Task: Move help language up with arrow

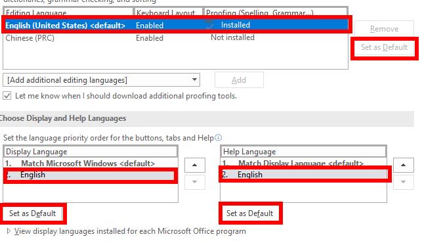Action: tap(403, 165)
